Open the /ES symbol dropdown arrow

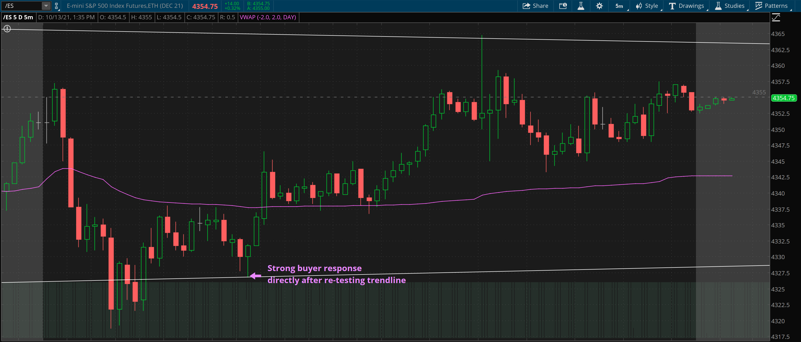tap(45, 5)
